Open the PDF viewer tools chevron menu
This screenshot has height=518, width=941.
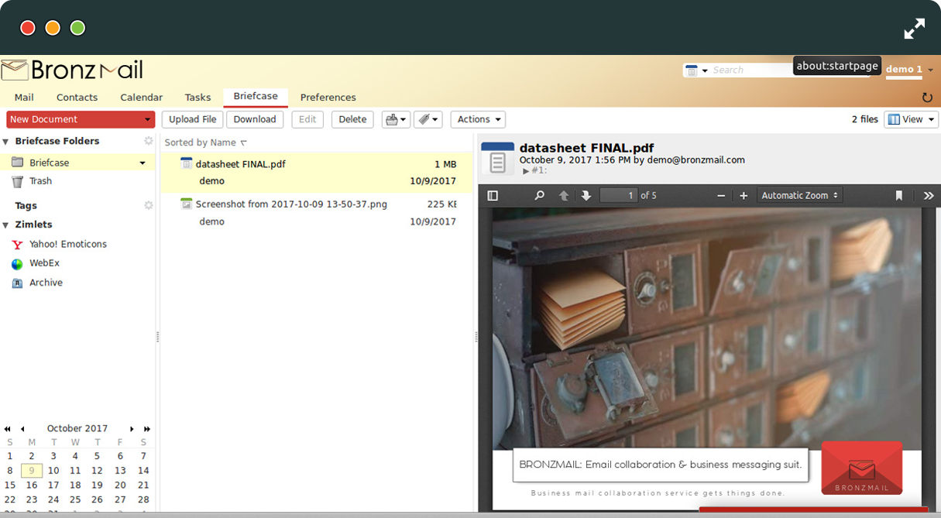(929, 196)
